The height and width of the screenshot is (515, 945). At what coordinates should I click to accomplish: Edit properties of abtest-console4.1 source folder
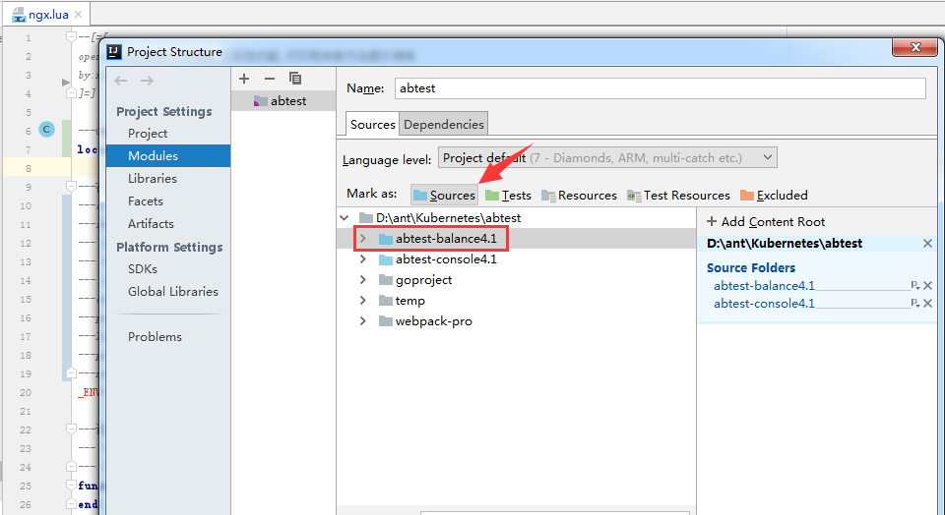click(x=914, y=304)
